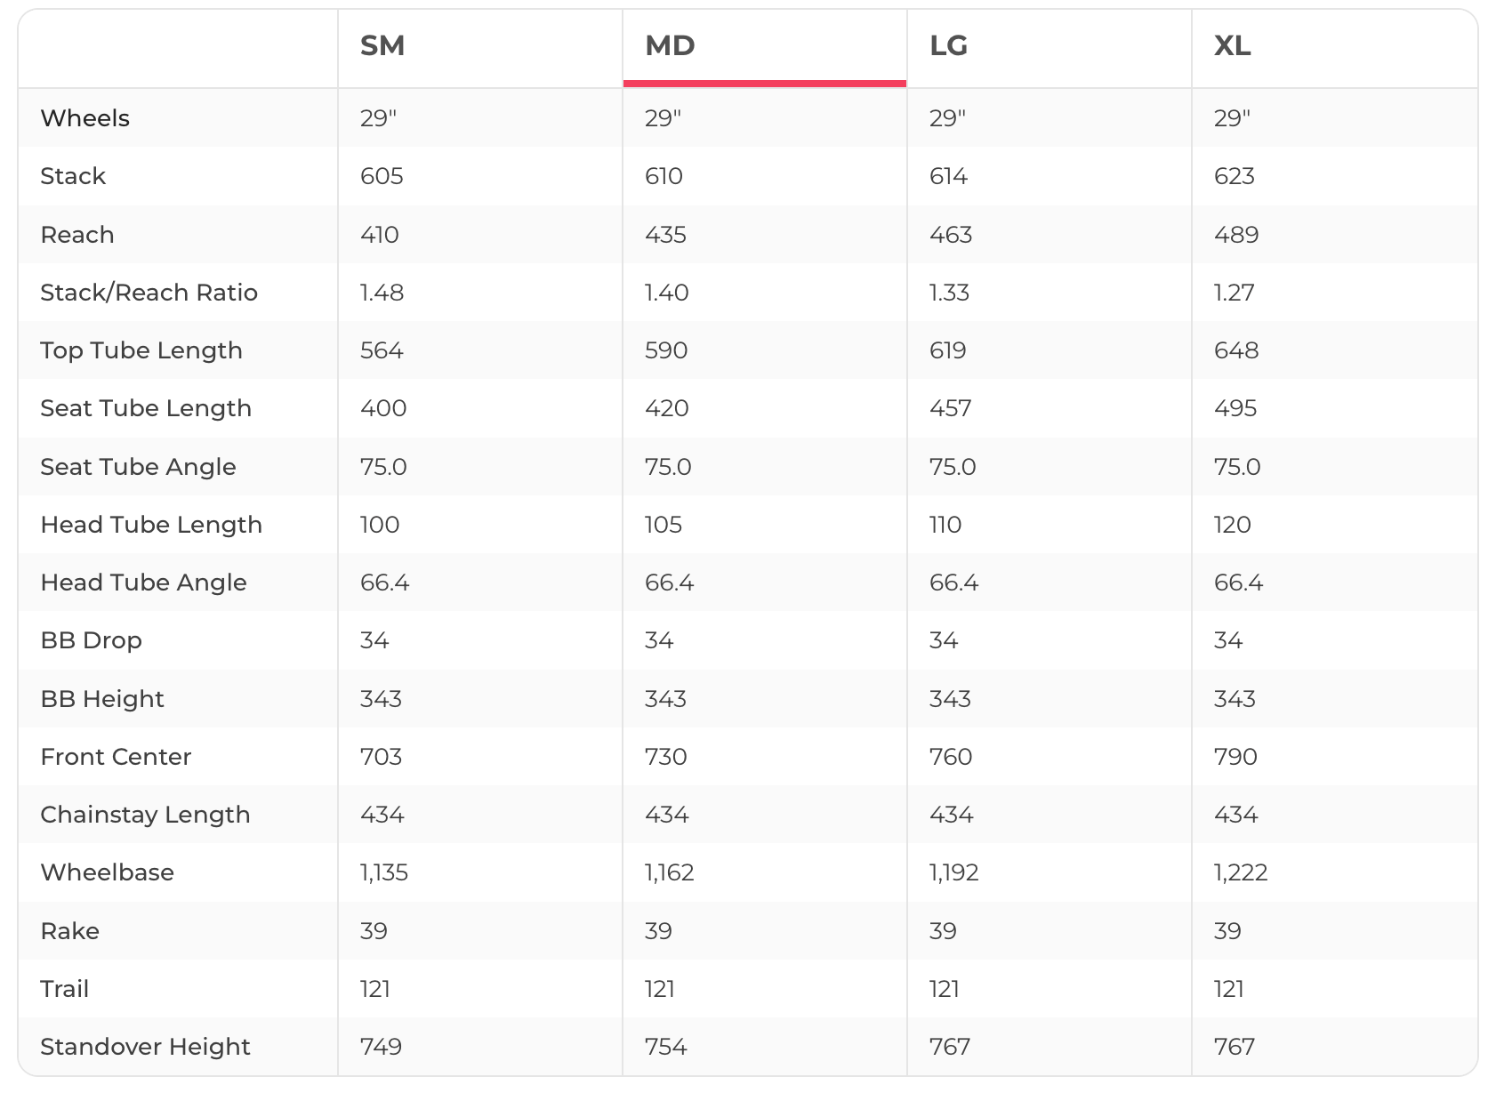The width and height of the screenshot is (1496, 1101).
Task: Click the Seat Tube Length row label
Action: point(146,408)
